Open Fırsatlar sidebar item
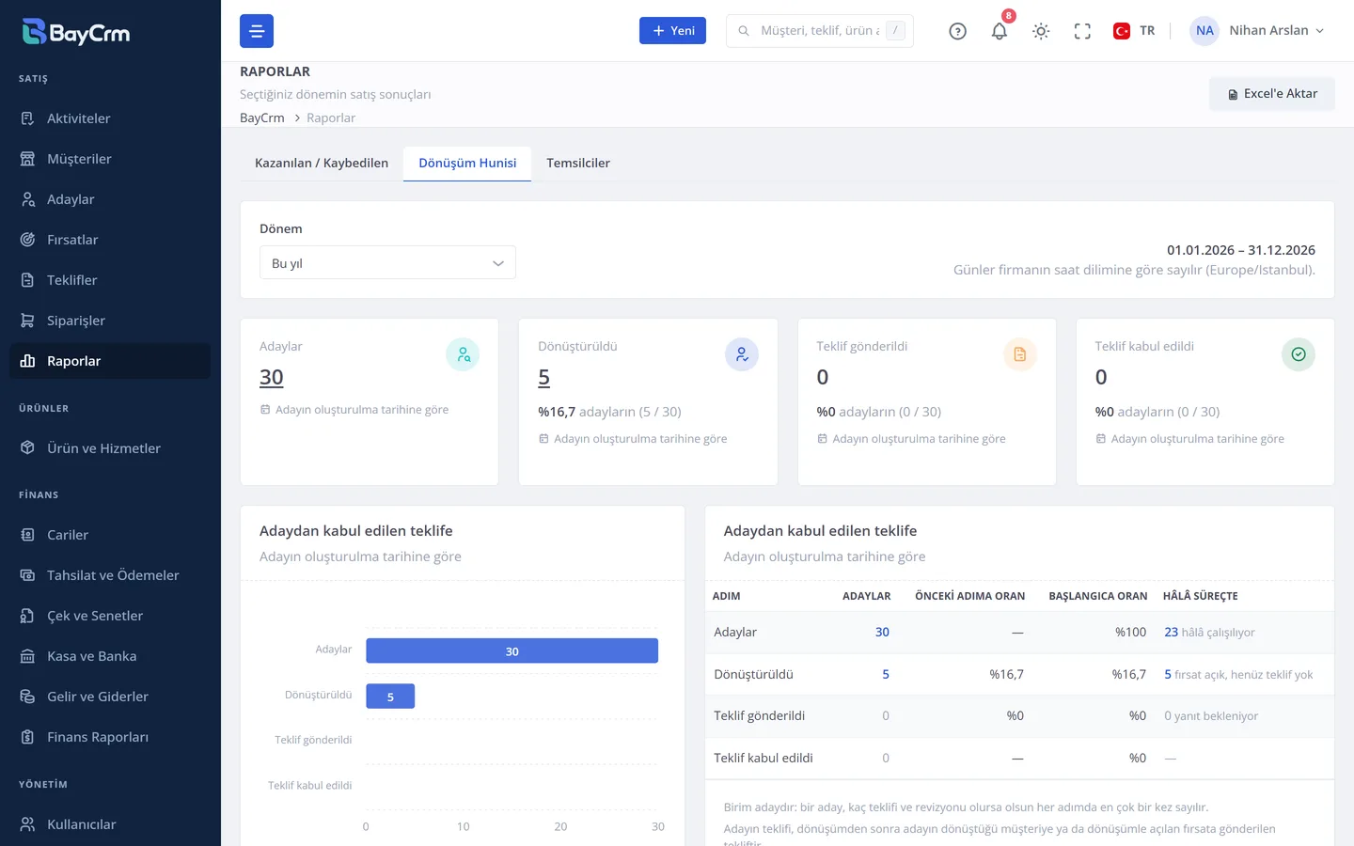 pos(110,240)
